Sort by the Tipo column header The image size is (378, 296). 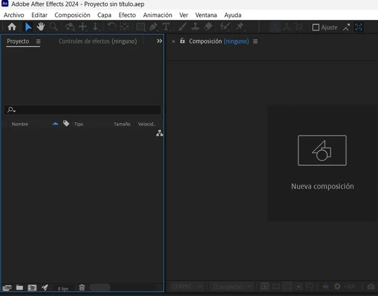point(78,124)
